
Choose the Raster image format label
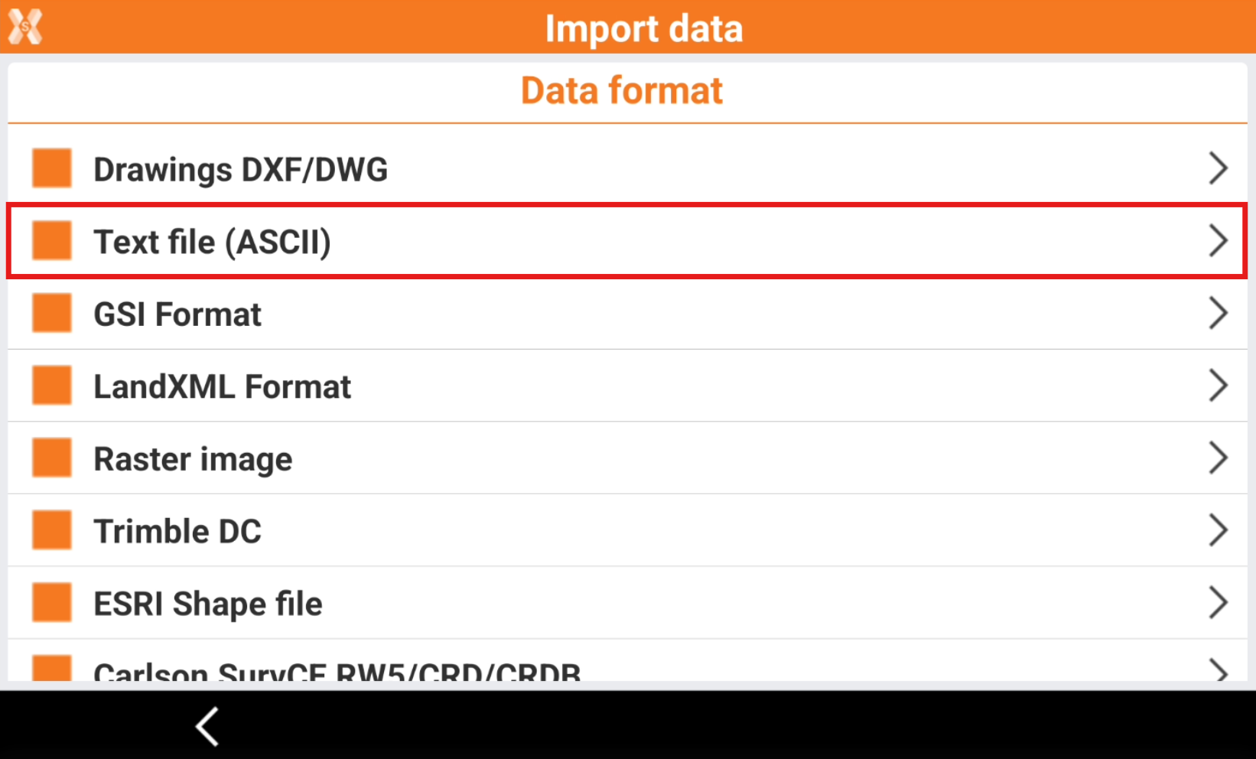193,459
